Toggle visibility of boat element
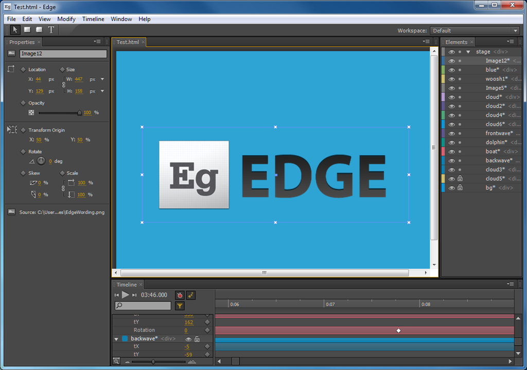 [x=451, y=152]
